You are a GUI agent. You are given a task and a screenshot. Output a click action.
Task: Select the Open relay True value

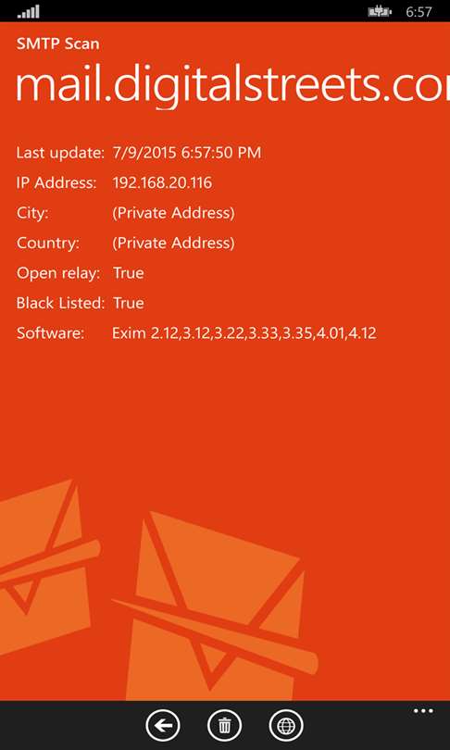(x=128, y=273)
